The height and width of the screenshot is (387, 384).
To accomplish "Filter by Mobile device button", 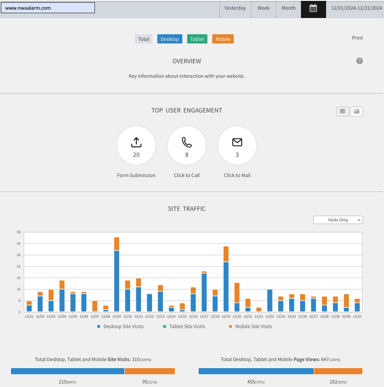I will click(x=223, y=39).
